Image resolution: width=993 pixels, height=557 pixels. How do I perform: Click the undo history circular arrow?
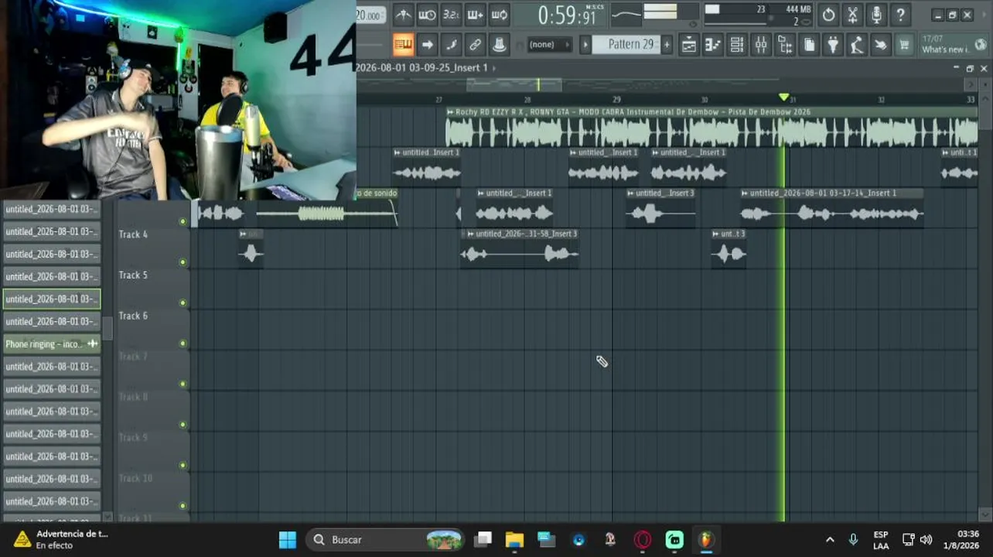coord(828,15)
